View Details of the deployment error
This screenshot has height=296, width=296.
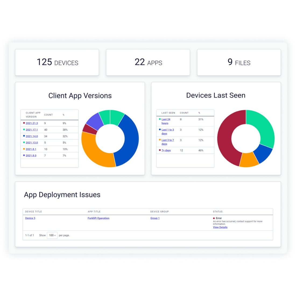220,227
